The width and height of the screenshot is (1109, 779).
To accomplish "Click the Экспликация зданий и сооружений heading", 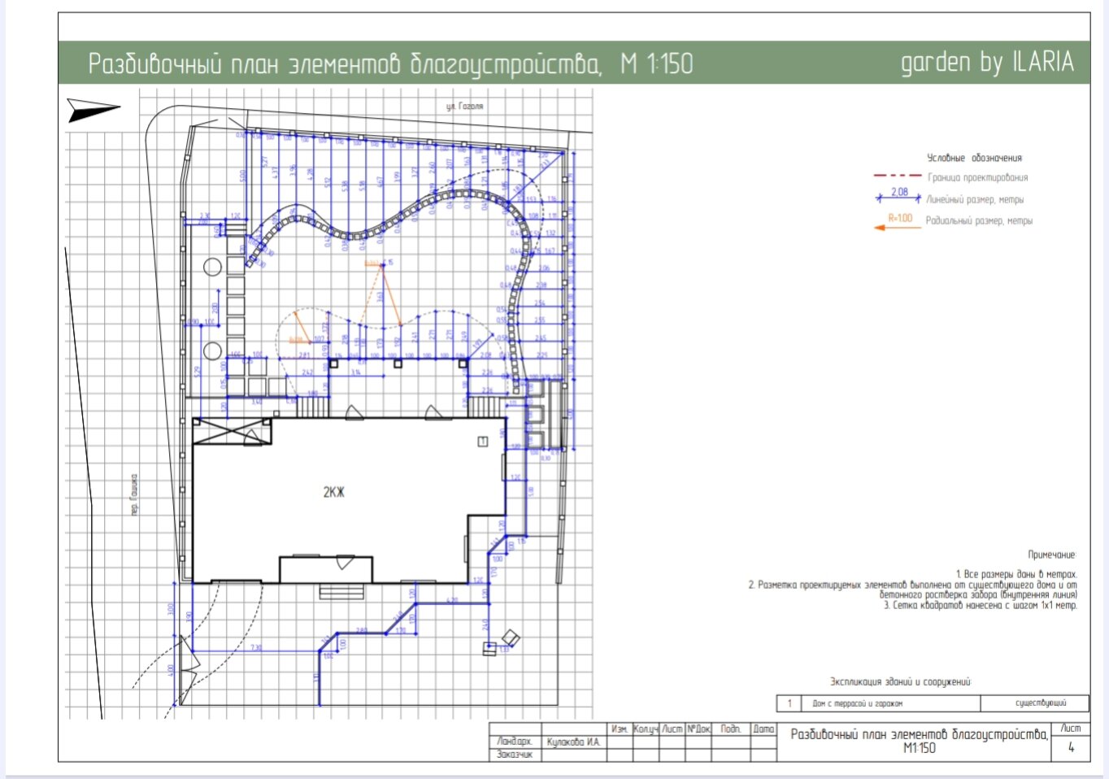I will [x=900, y=681].
